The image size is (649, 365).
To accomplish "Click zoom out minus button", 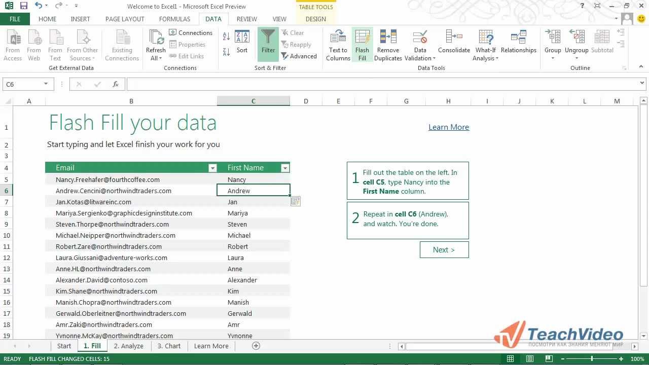I will (562, 358).
